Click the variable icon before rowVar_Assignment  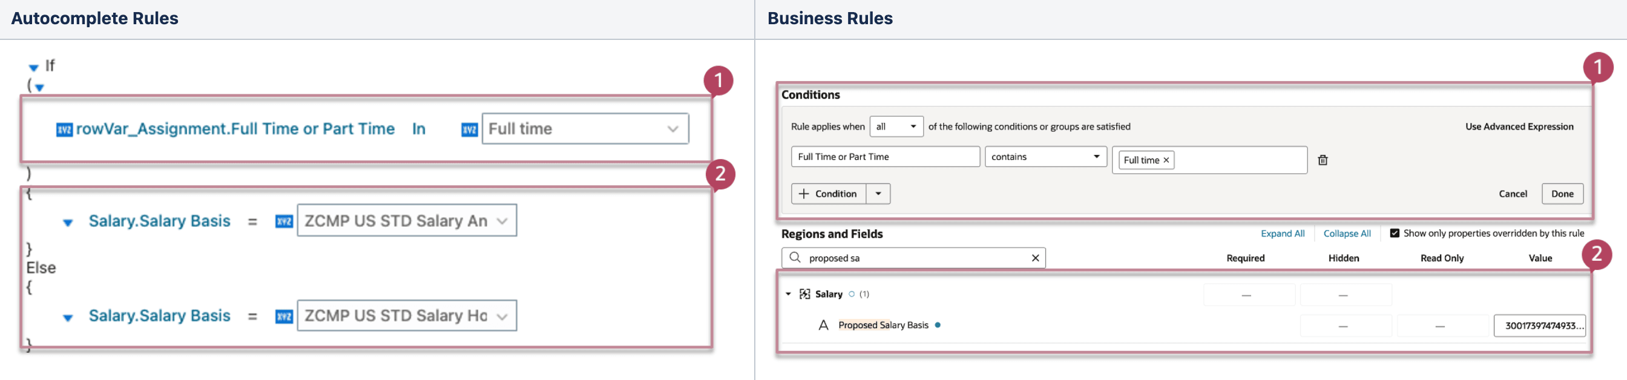pos(64,129)
